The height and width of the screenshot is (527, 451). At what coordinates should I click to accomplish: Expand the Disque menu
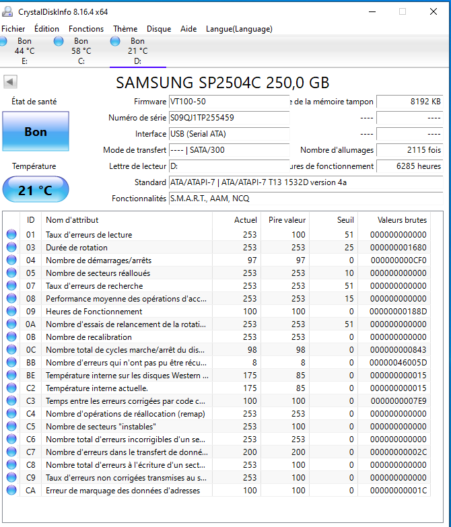159,29
